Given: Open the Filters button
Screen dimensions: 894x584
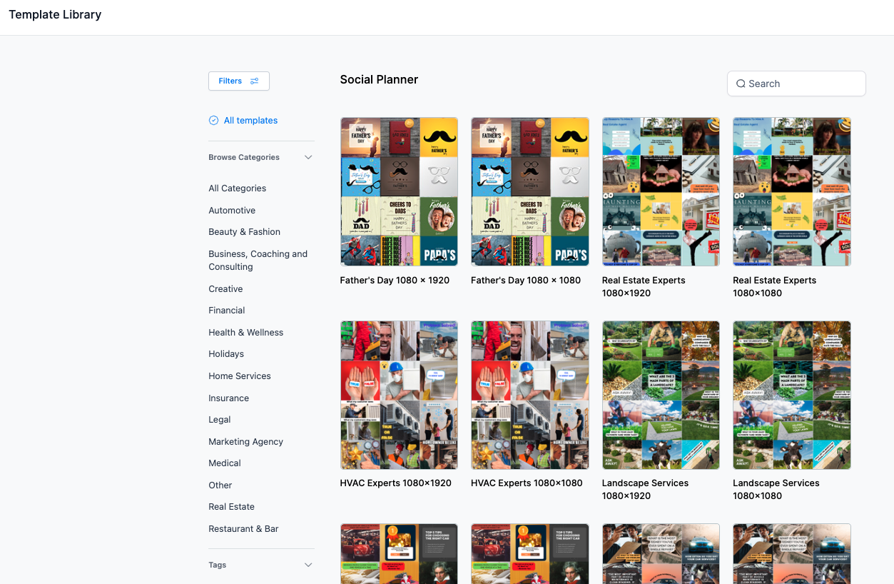Looking at the screenshot, I should pyautogui.click(x=238, y=81).
